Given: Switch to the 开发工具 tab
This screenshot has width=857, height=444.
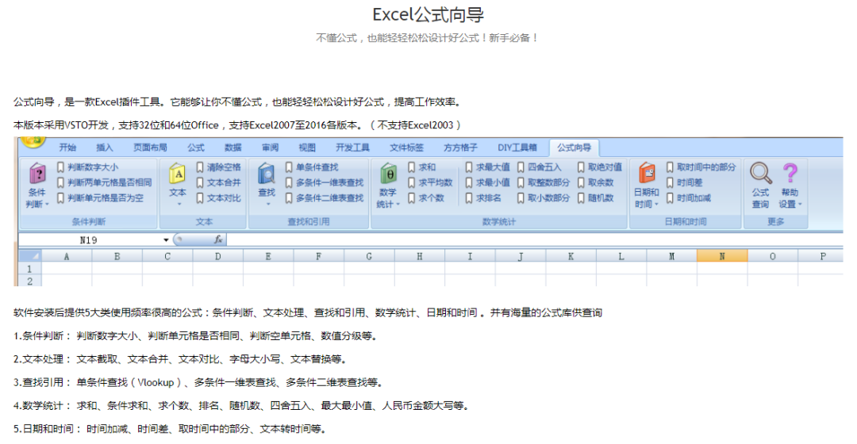Looking at the screenshot, I should (x=352, y=147).
